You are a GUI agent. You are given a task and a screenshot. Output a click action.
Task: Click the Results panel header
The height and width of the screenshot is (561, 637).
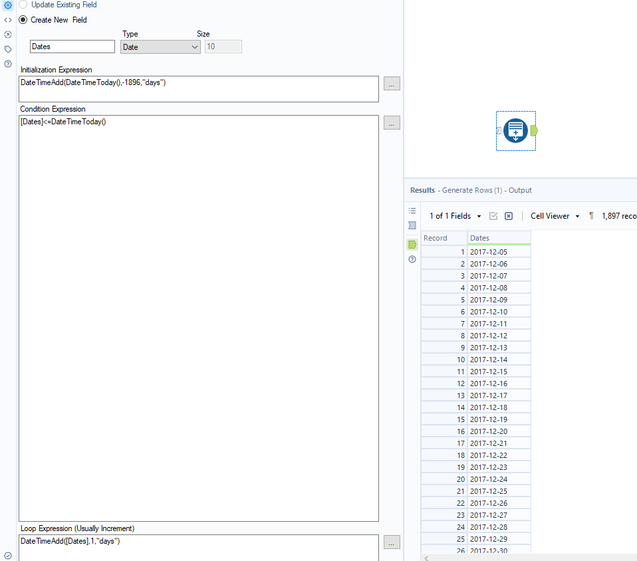[x=423, y=189]
